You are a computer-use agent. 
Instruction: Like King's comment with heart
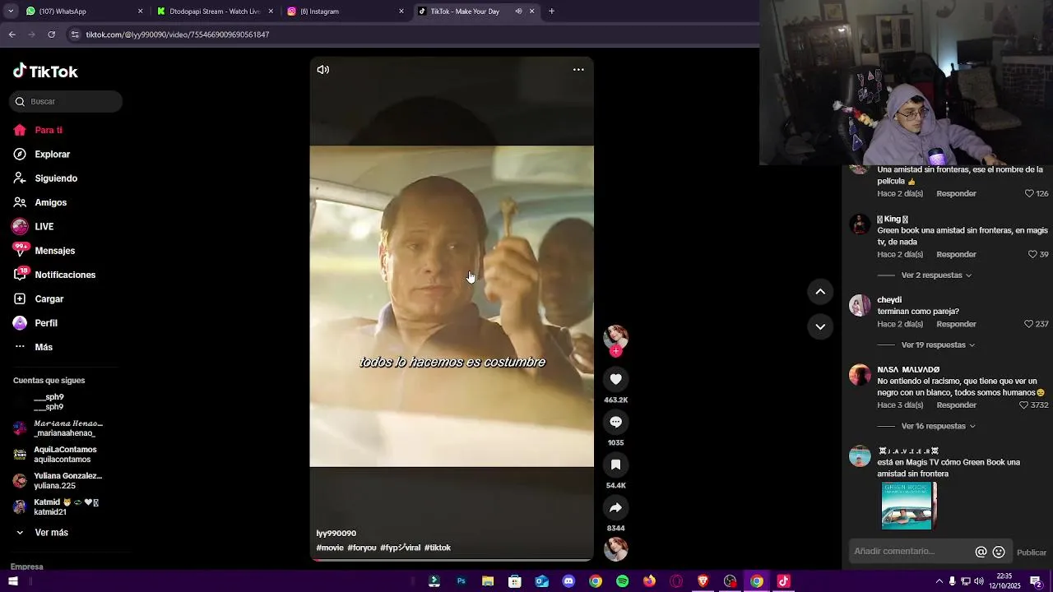1033,255
